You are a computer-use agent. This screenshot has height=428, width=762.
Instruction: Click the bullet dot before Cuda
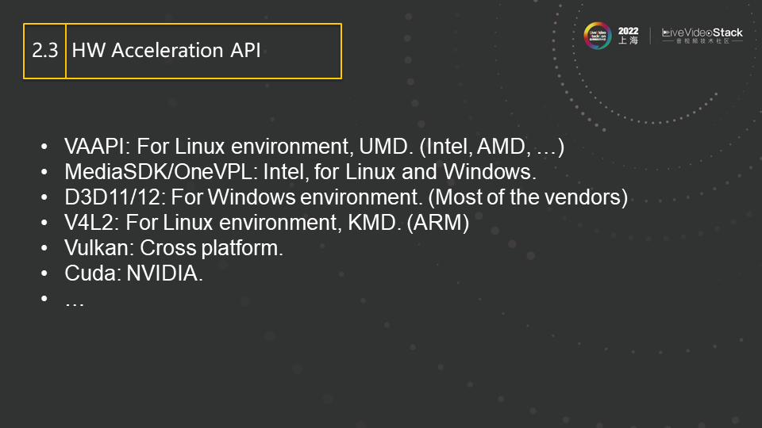pos(44,275)
